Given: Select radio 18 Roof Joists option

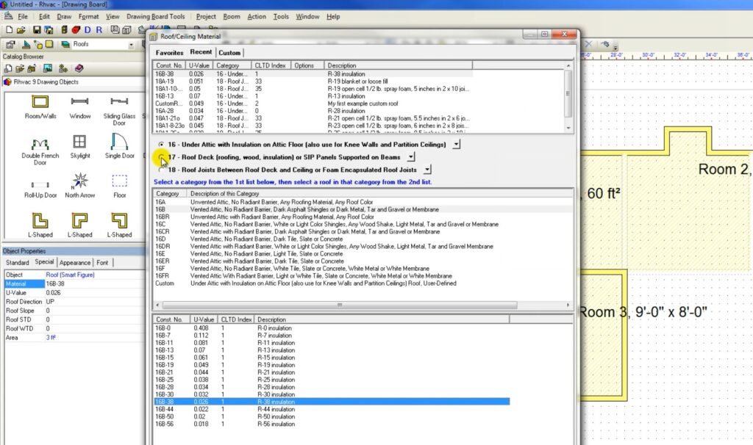Looking at the screenshot, I should (x=161, y=170).
